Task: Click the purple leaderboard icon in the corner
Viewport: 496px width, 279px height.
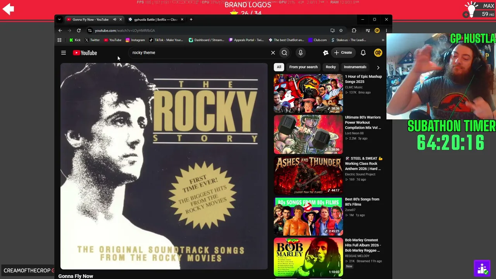Action: 482,268
